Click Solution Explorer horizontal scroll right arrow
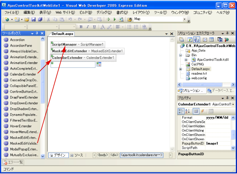 click(x=233, y=85)
